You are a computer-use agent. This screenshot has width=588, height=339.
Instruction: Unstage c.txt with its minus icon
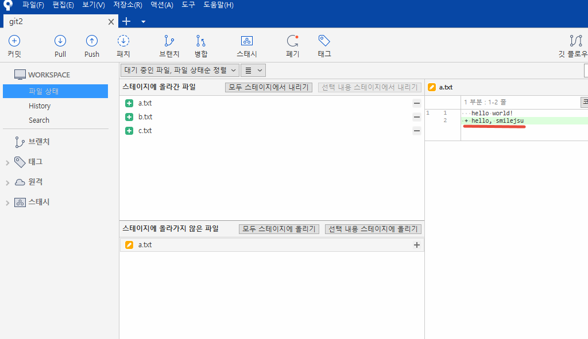coord(417,131)
